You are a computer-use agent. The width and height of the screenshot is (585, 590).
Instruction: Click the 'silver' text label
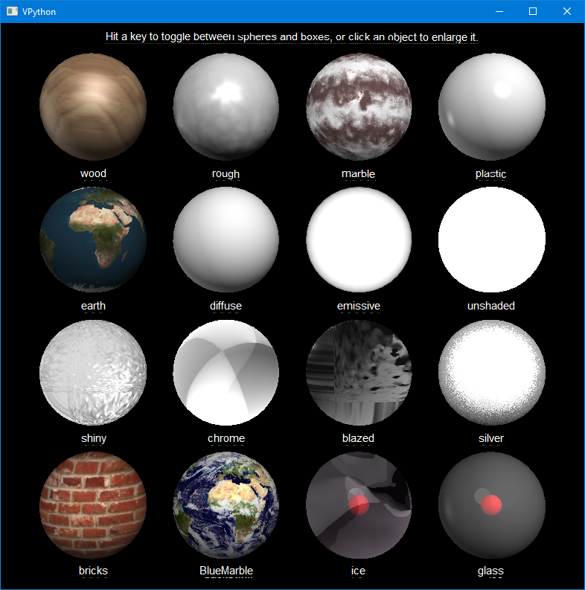tap(491, 438)
